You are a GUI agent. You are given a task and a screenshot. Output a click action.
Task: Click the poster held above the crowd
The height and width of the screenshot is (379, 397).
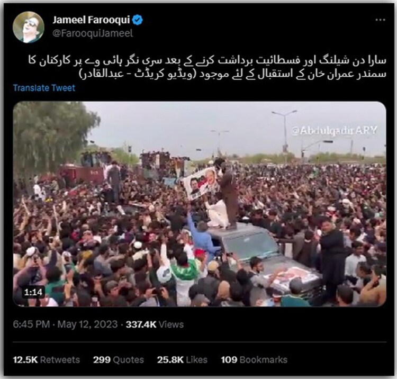click(x=201, y=184)
